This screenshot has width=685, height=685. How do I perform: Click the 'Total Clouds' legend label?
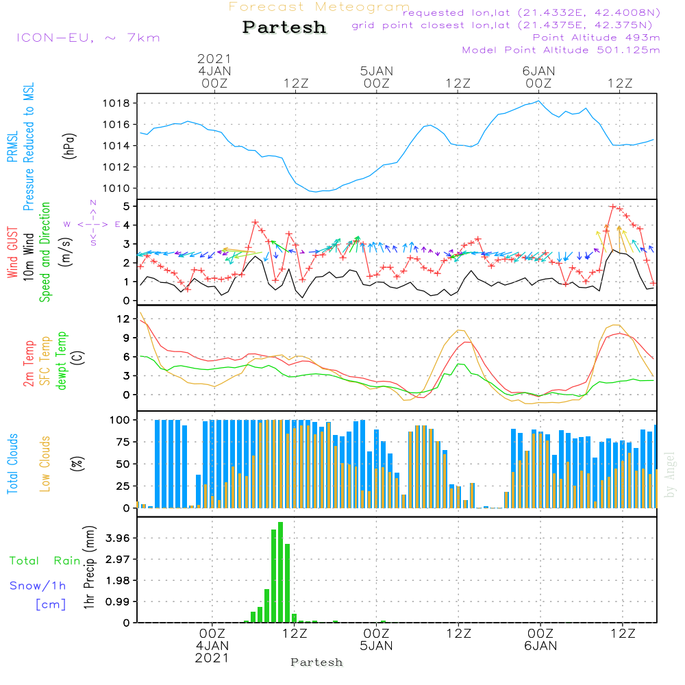(x=12, y=464)
